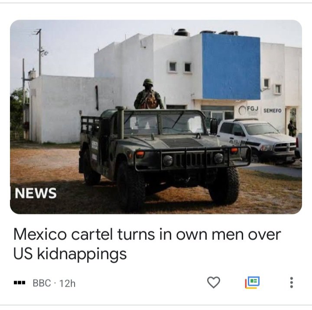The width and height of the screenshot is (312, 310).
Task: Open the article thumbnail at the military Humvee
Action: (x=159, y=155)
